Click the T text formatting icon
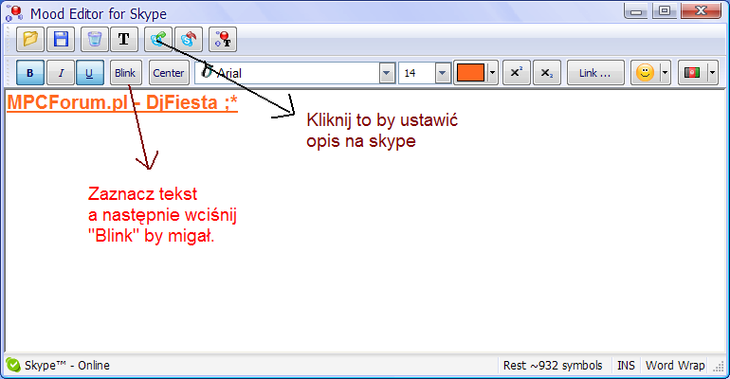730x379 pixels. (124, 39)
